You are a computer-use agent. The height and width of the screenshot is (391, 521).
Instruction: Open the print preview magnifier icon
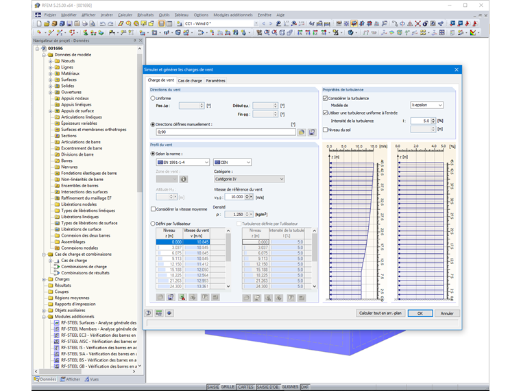click(93, 23)
